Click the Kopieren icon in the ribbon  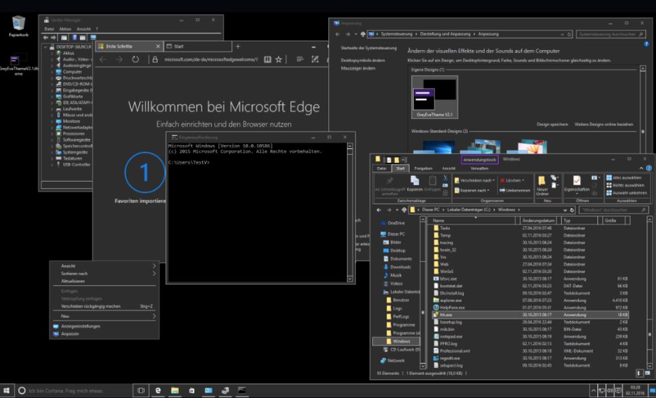point(416,182)
